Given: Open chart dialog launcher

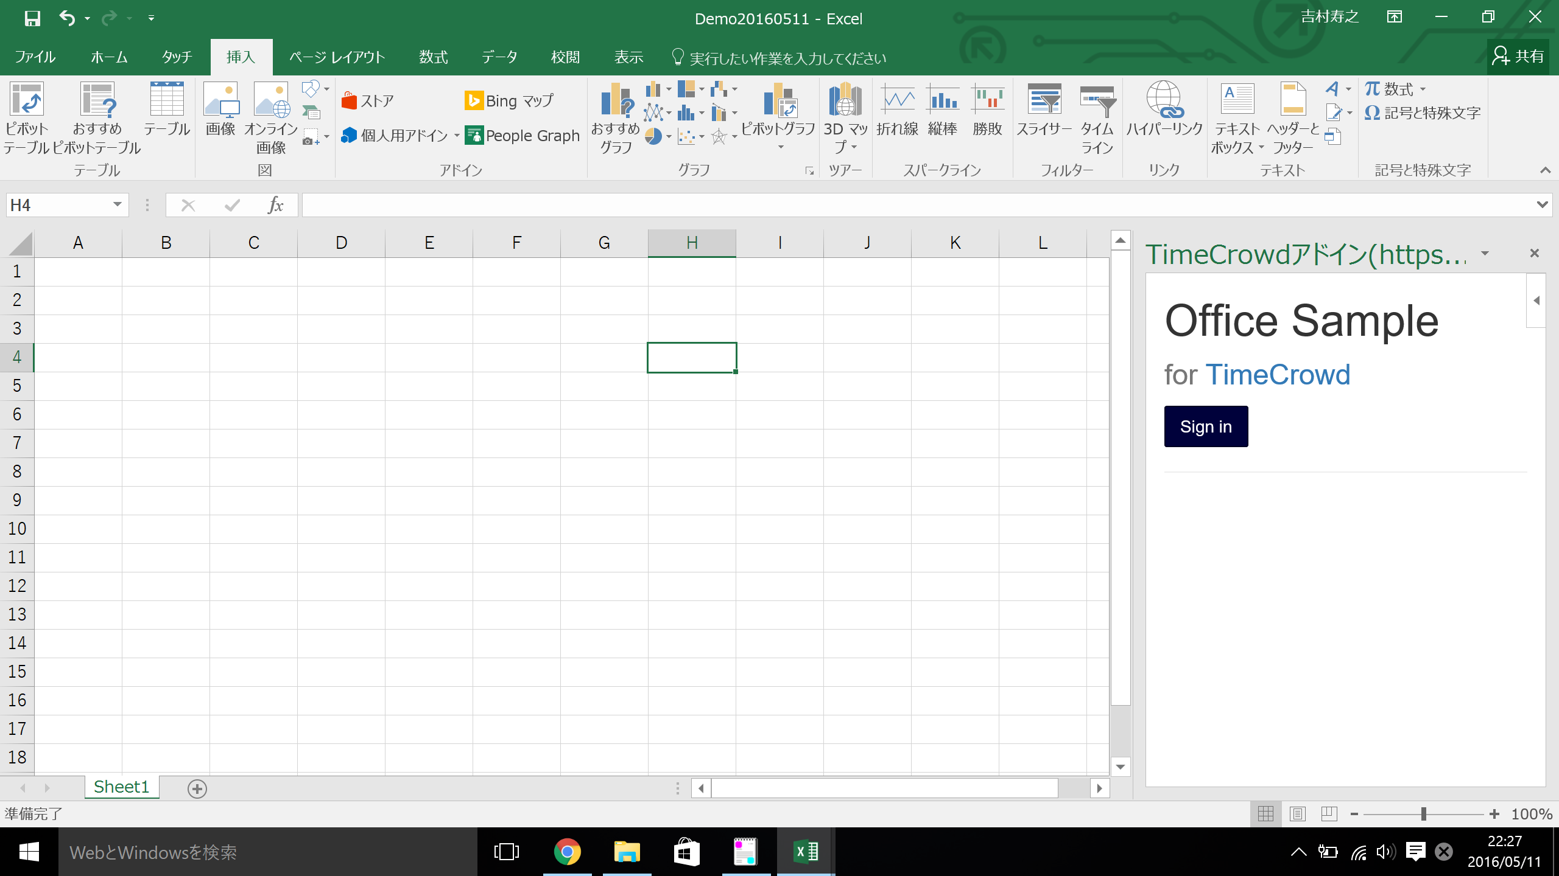Looking at the screenshot, I should point(809,172).
